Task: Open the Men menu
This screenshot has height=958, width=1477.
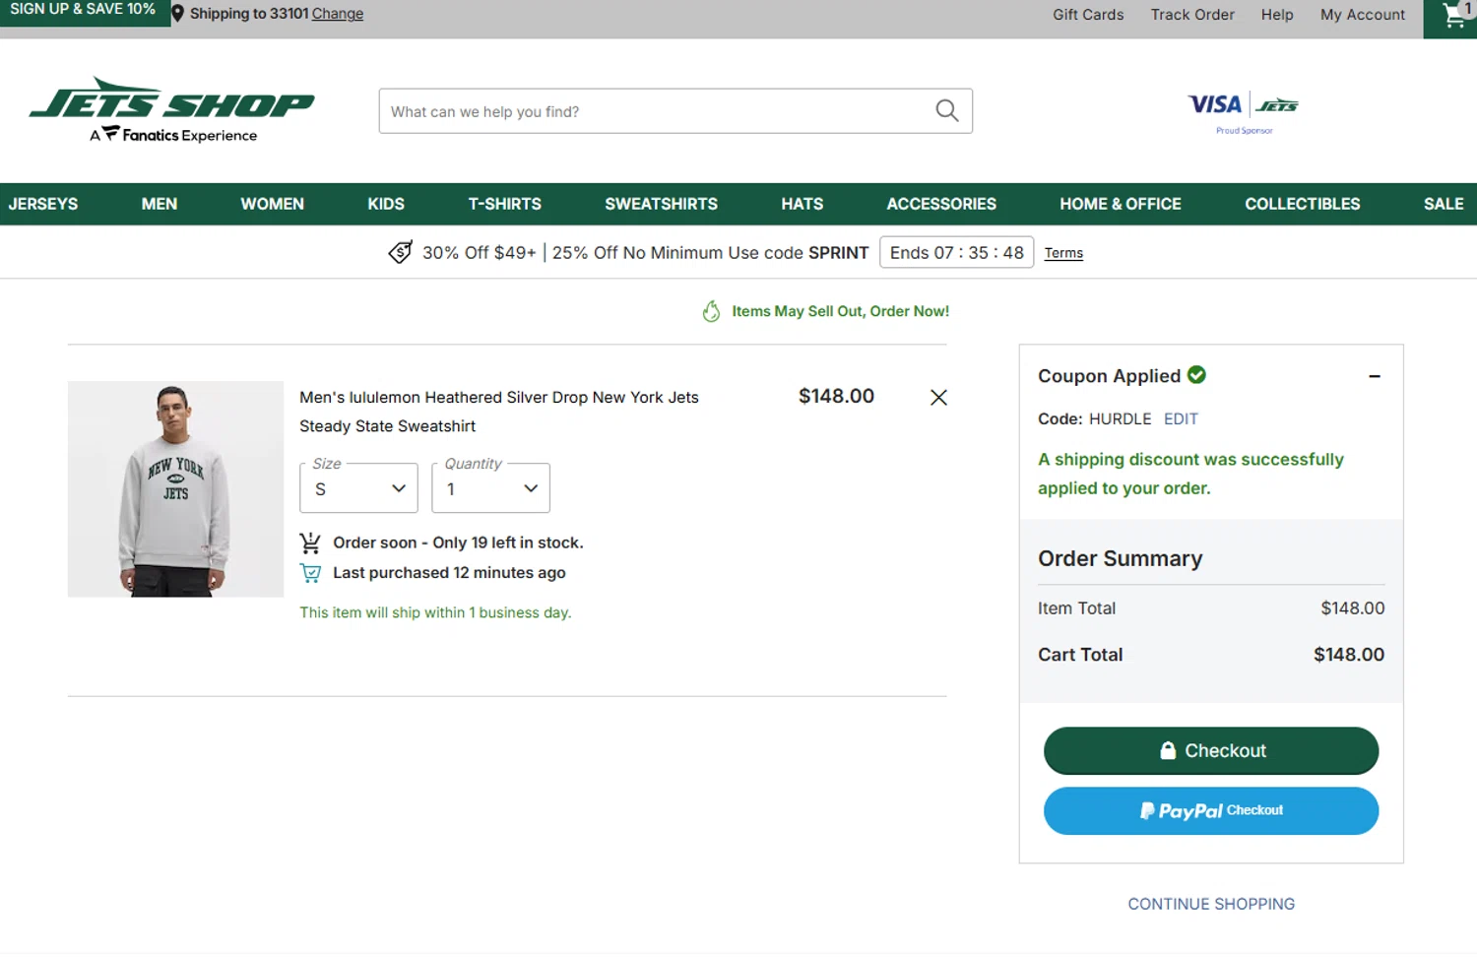Action: click(x=160, y=204)
